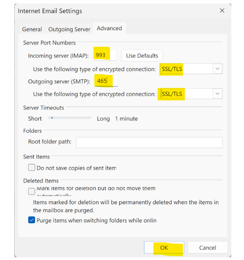The width and height of the screenshot is (244, 260).
Task: Click the Root folder path text box
Action: [149, 142]
